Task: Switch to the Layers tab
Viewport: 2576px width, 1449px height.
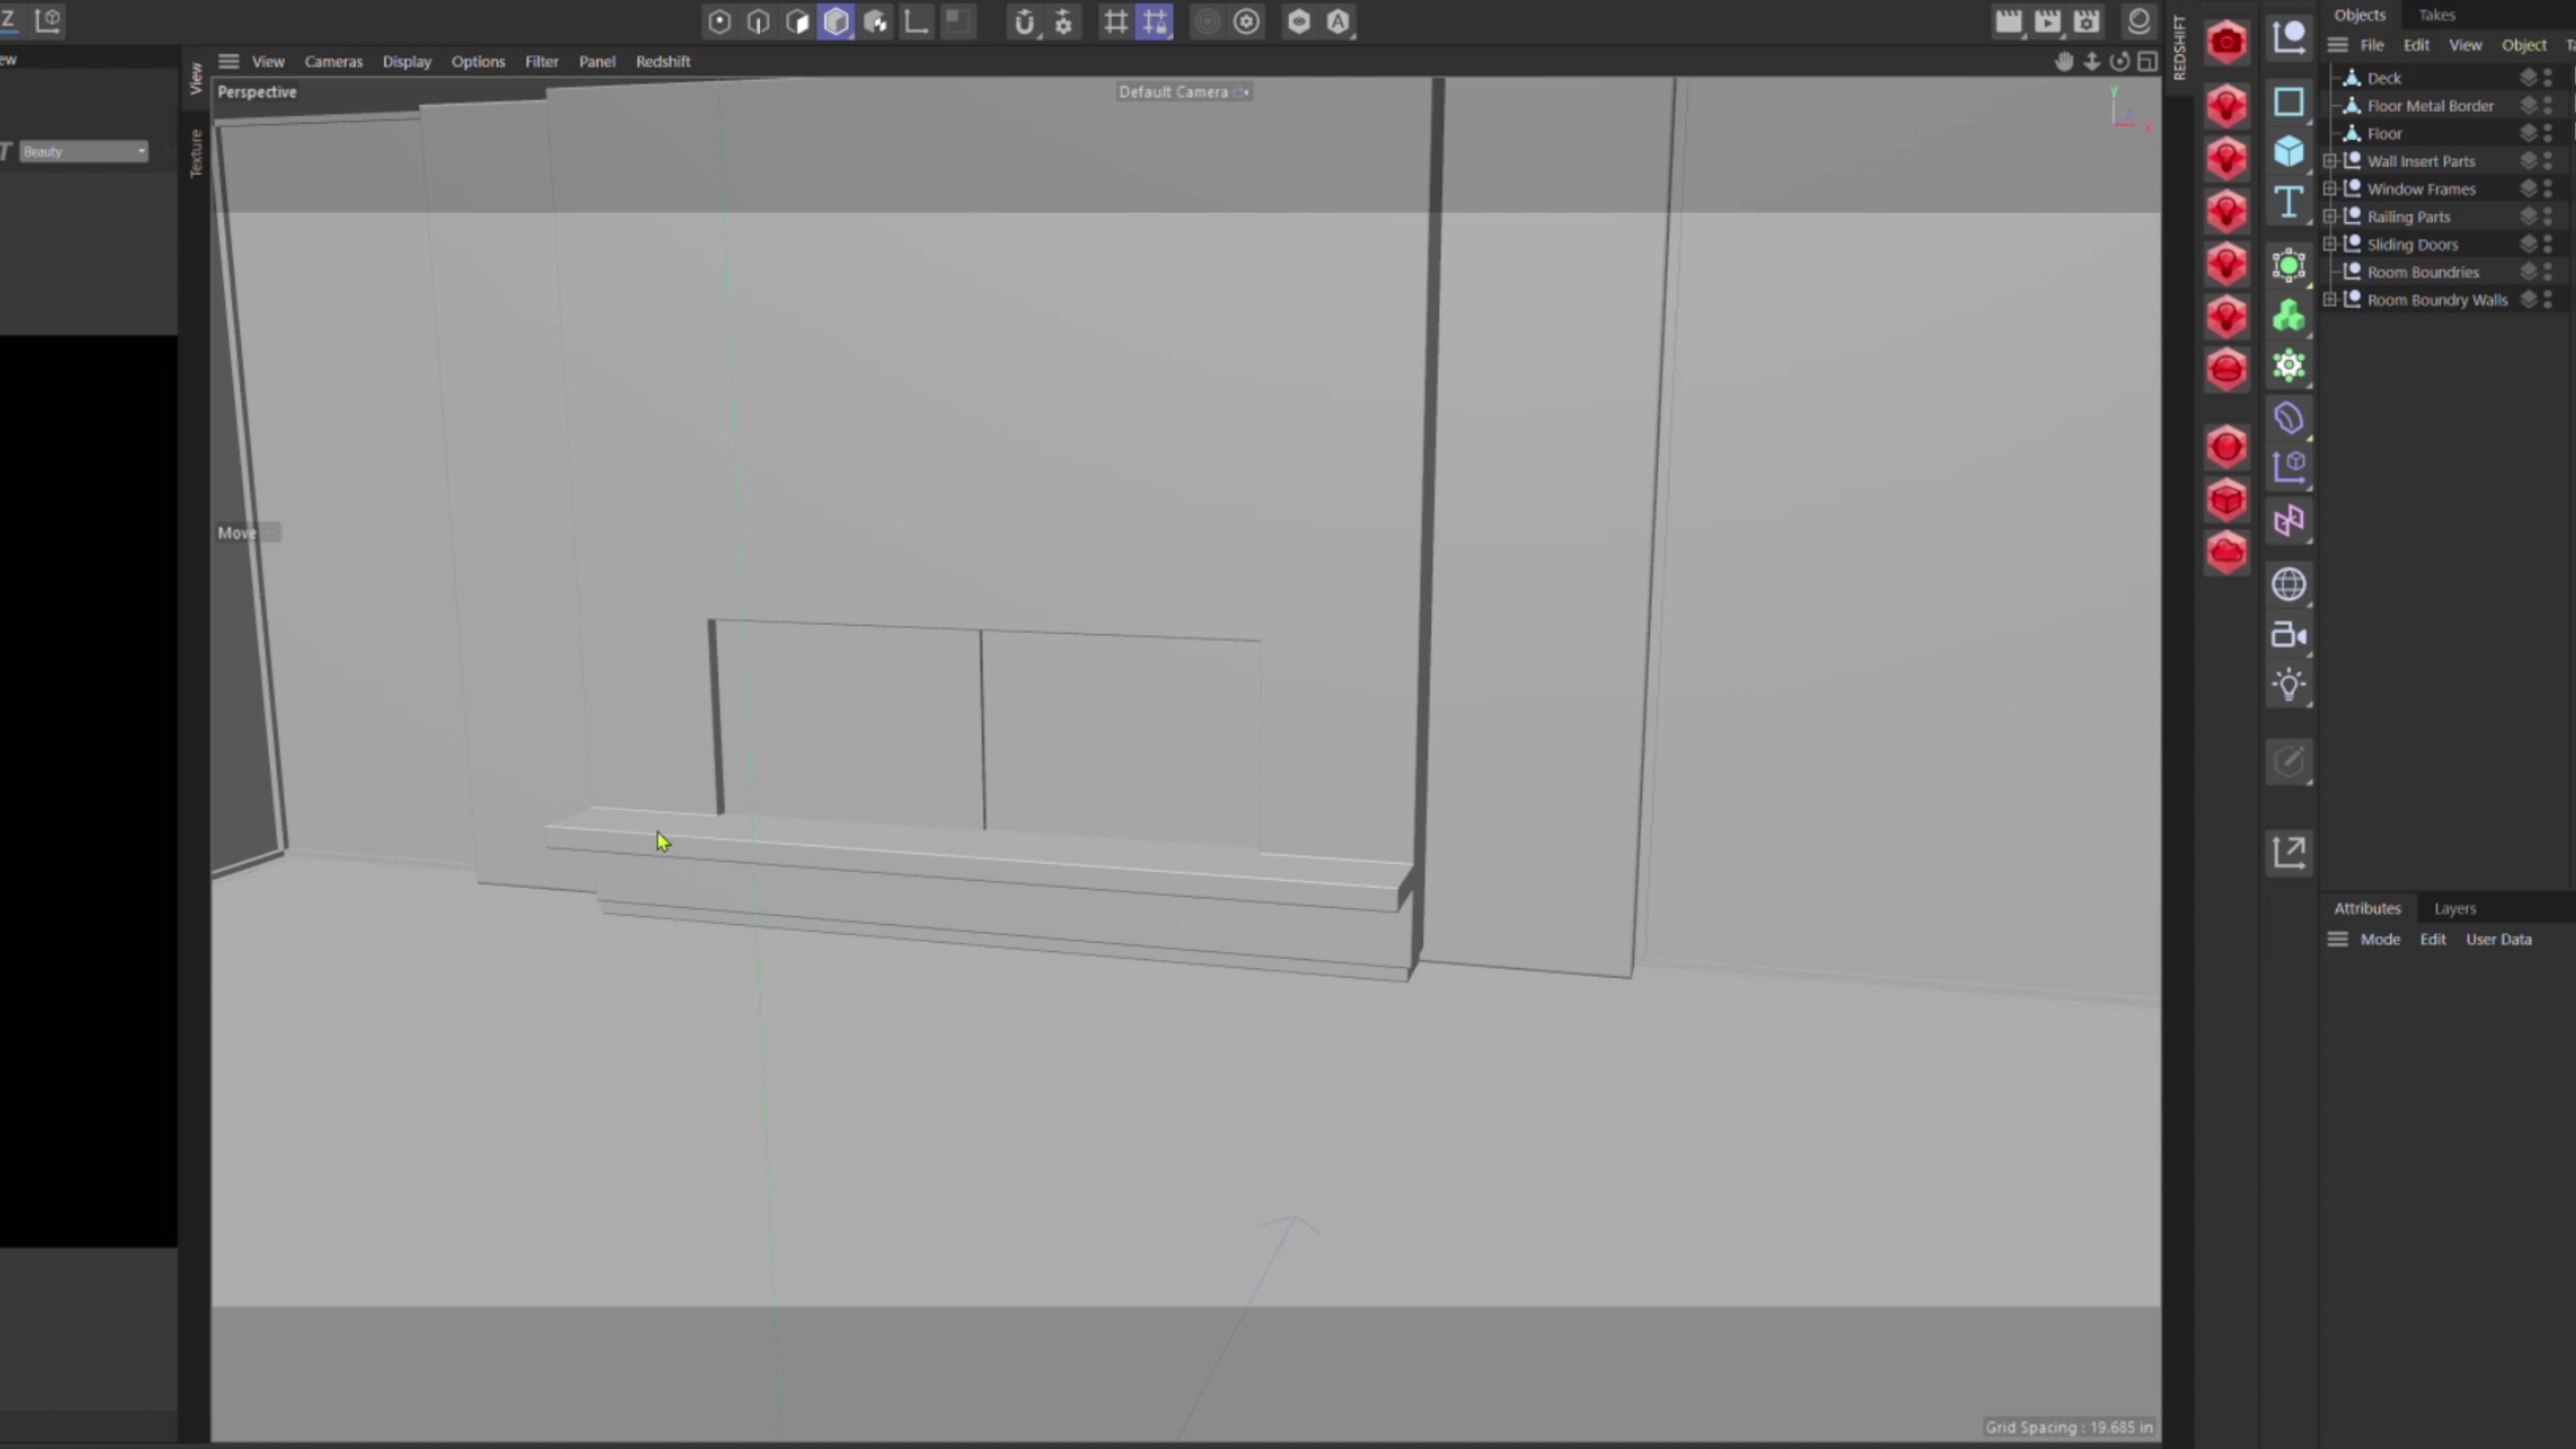Action: pos(2455,908)
